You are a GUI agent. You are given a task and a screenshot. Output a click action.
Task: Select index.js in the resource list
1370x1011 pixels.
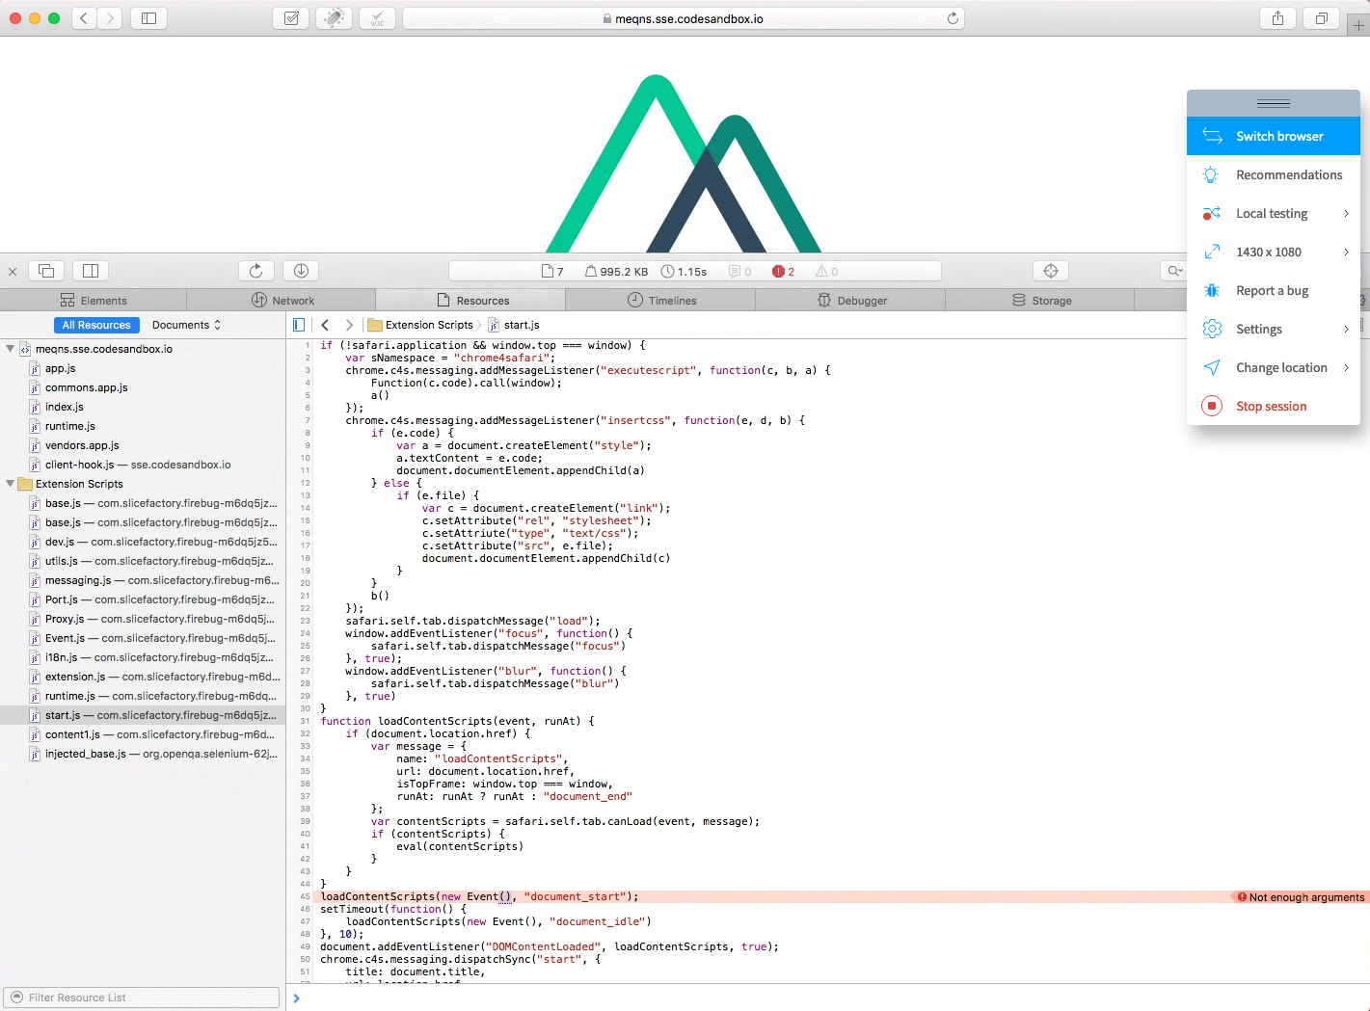[143, 407]
